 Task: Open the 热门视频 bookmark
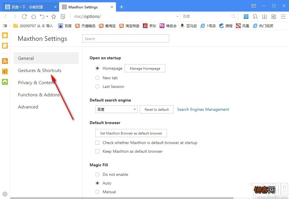click(263, 26)
